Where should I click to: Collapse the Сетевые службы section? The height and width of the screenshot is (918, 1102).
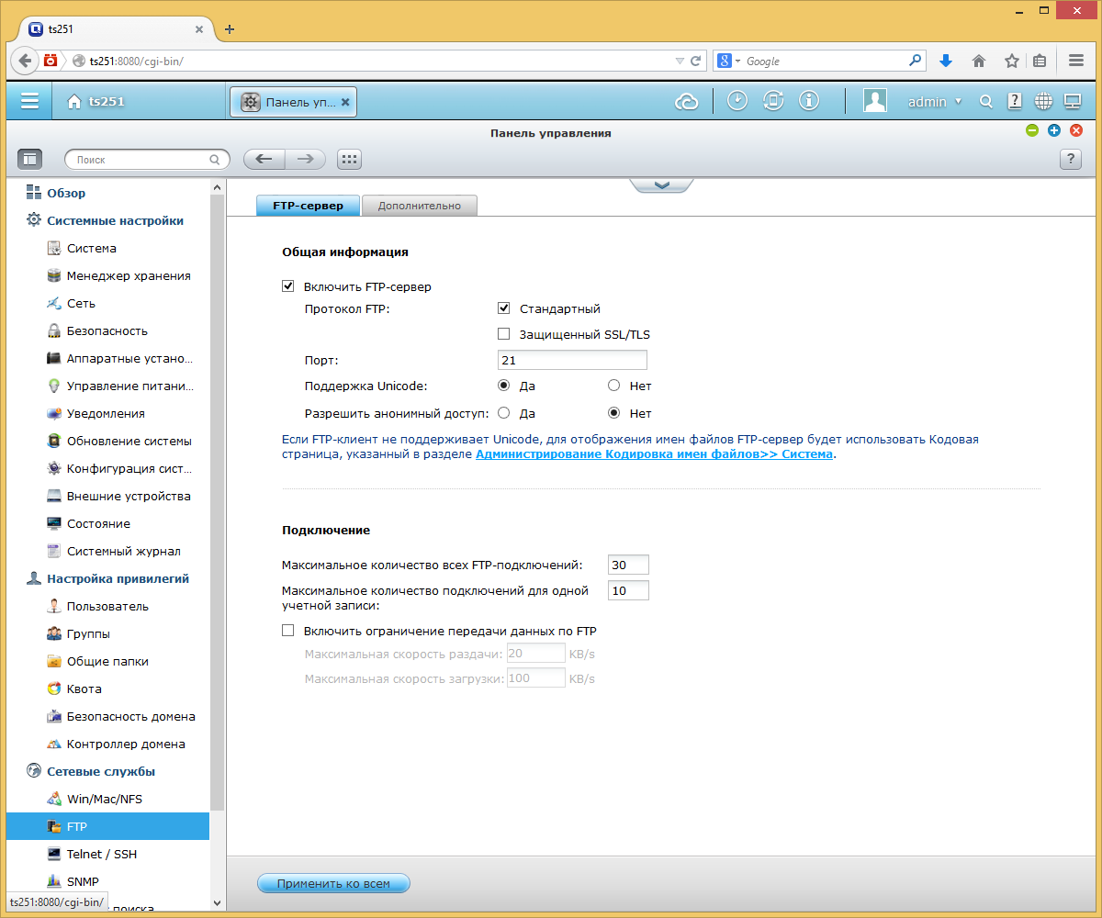click(91, 771)
